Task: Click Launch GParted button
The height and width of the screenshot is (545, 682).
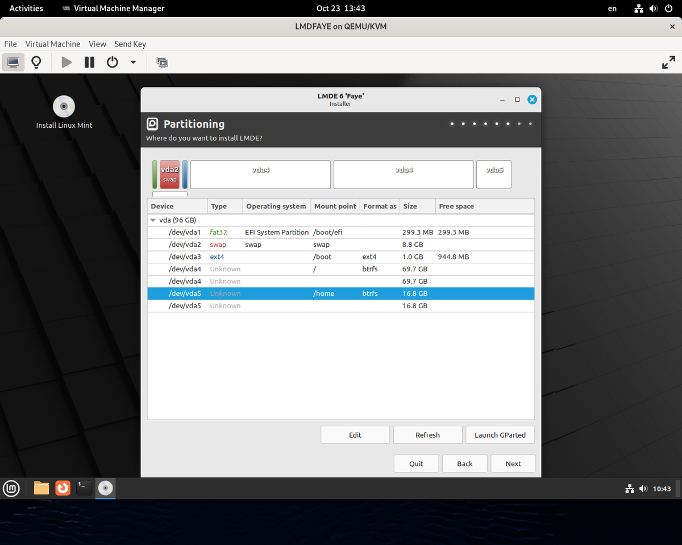Action: [x=500, y=435]
